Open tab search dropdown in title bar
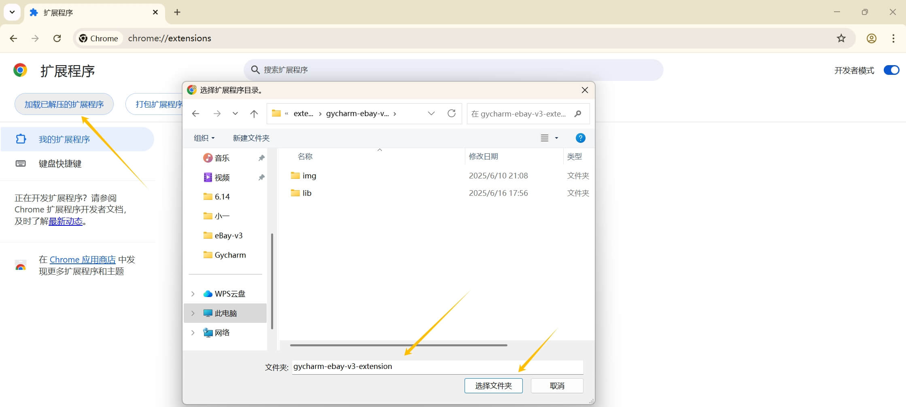The width and height of the screenshot is (906, 407). [12, 12]
